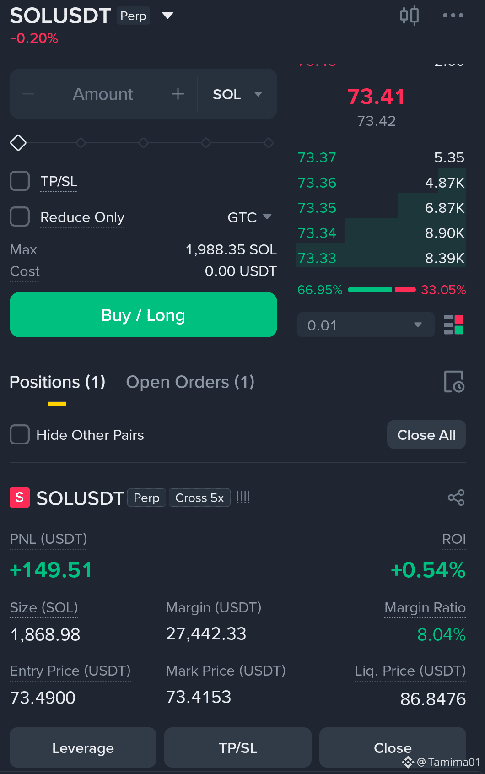The width and height of the screenshot is (485, 774).
Task: Increase amount with the plus icon
Action: (178, 94)
